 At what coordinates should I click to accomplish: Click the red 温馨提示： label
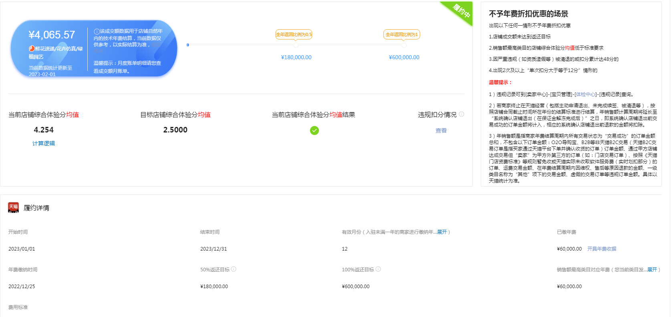coord(500,82)
